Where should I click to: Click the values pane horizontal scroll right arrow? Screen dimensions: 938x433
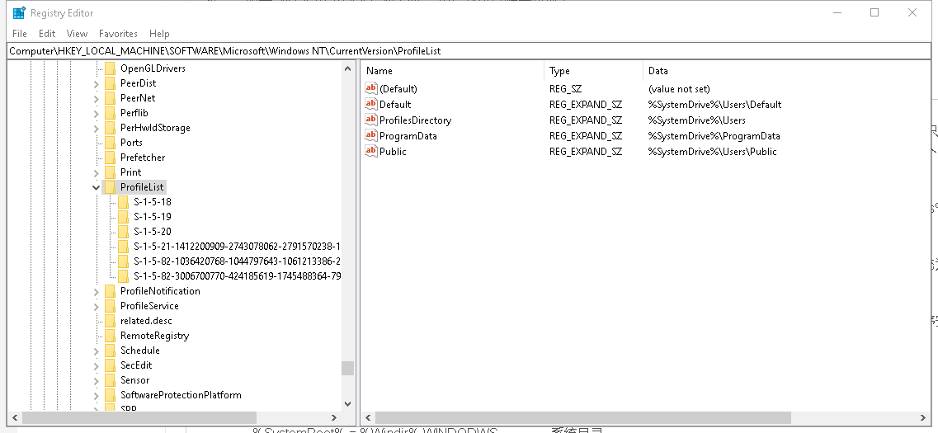pos(924,417)
